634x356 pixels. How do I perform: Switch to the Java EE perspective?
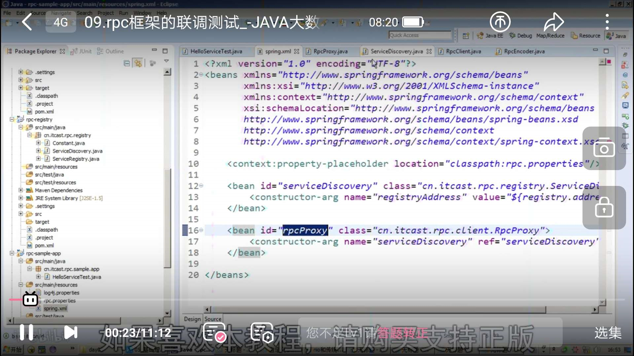coord(490,36)
